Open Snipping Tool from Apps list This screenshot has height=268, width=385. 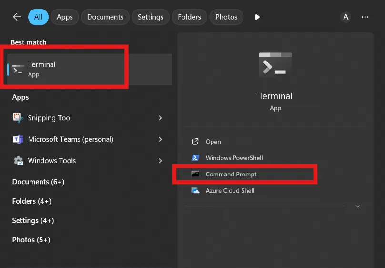click(89, 118)
